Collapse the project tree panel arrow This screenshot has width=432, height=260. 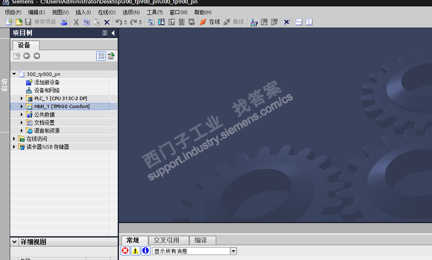113,33
